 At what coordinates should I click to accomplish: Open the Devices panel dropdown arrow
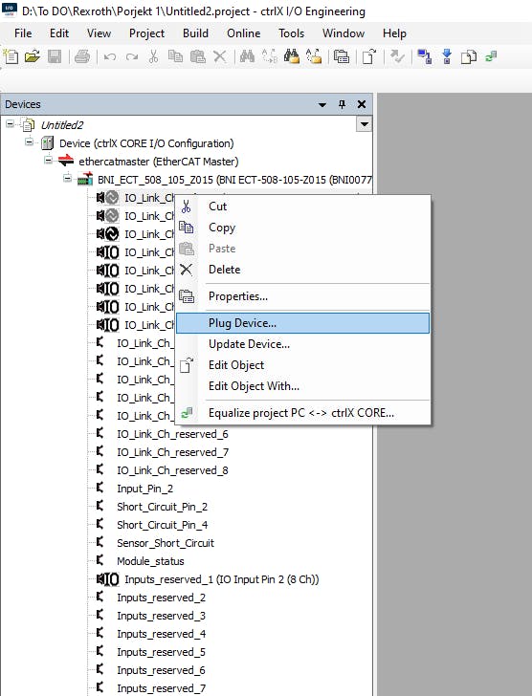[322, 105]
